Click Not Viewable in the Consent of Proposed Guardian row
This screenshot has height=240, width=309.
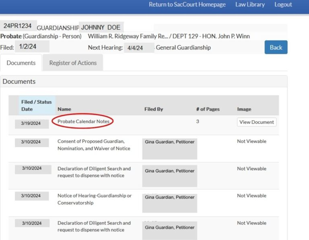(x=251, y=141)
